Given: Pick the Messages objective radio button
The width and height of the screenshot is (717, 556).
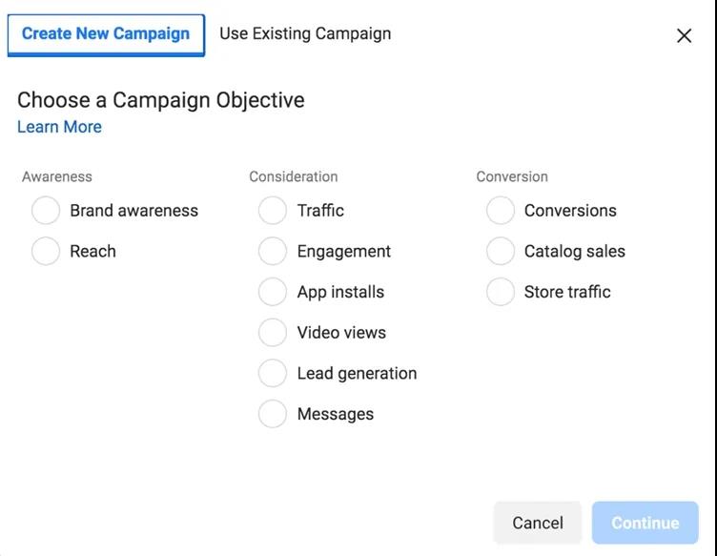Looking at the screenshot, I should [x=273, y=414].
